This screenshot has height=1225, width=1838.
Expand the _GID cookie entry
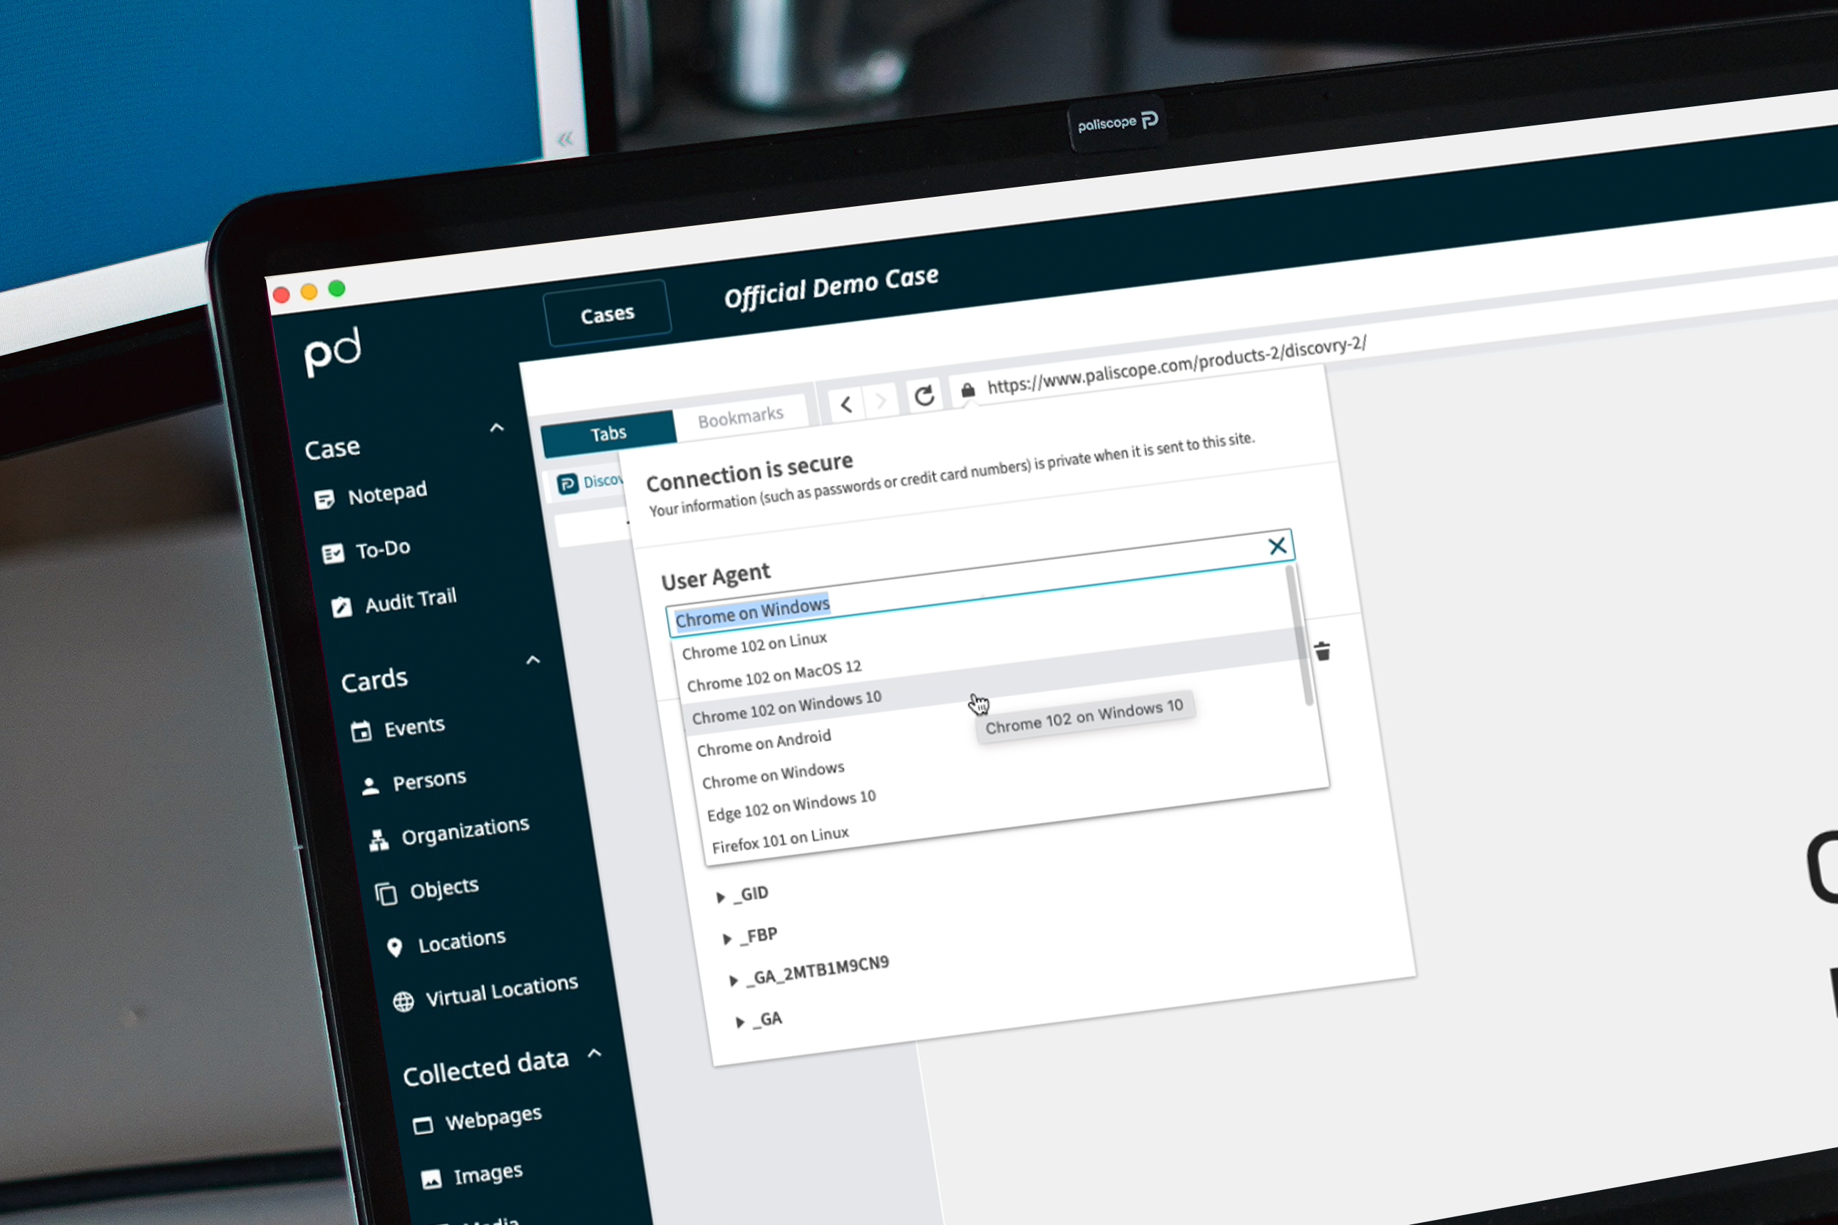tap(720, 898)
